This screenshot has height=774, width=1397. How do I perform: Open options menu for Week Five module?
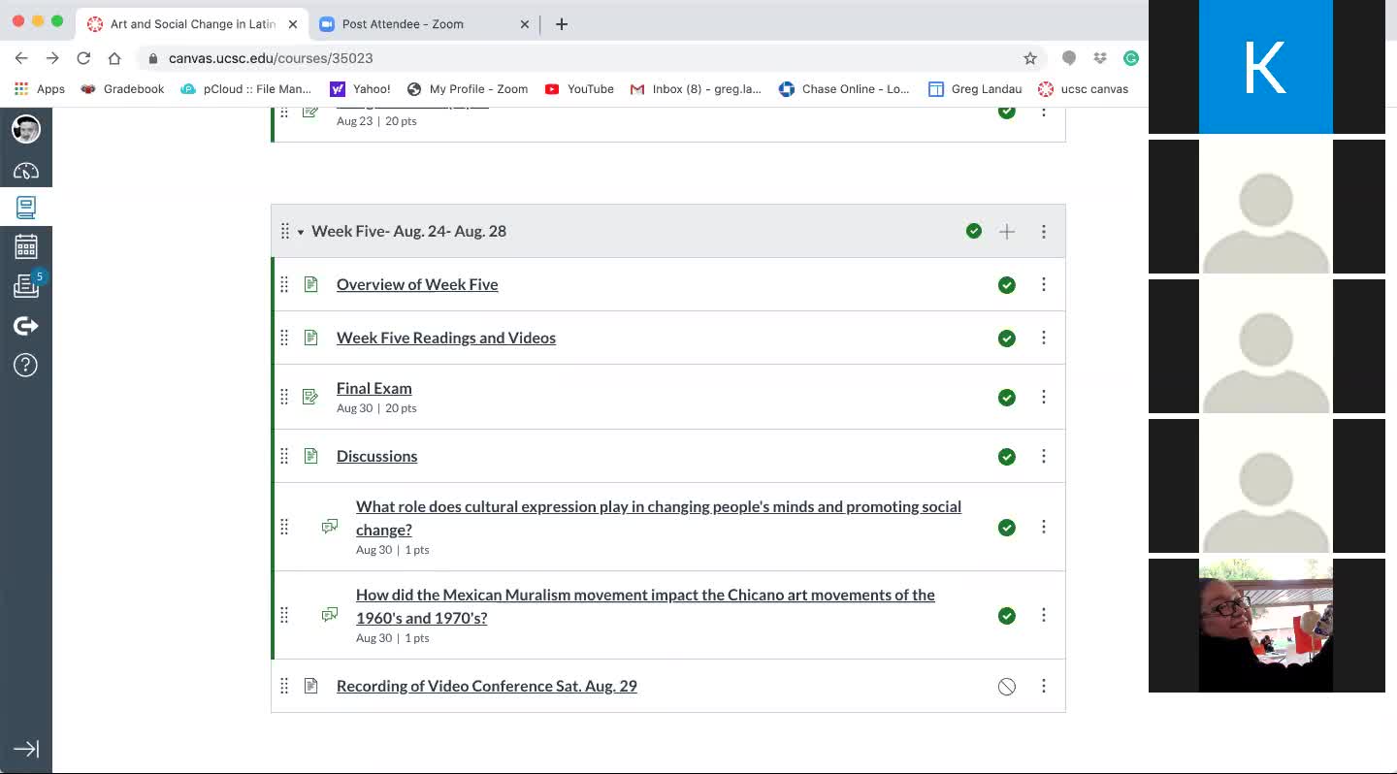tap(1044, 232)
